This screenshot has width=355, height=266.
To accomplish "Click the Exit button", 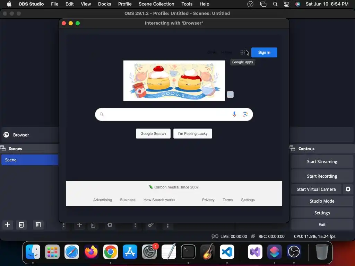I will click(x=322, y=224).
